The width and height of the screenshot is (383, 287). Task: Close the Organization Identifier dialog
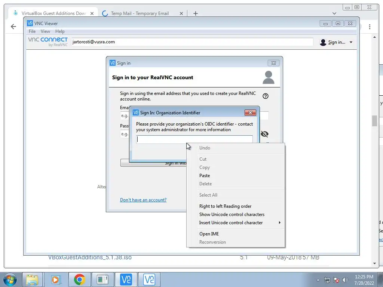coord(250,112)
